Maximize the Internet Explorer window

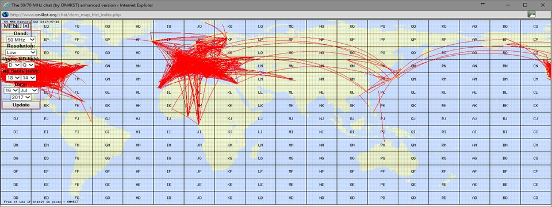coord(525,5)
